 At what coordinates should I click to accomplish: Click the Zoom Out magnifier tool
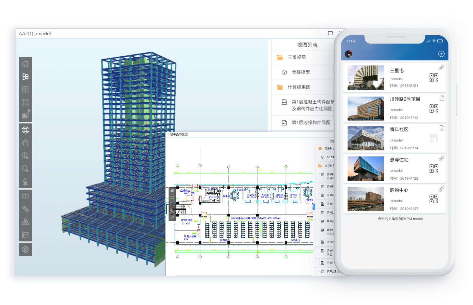pyautogui.click(x=25, y=169)
